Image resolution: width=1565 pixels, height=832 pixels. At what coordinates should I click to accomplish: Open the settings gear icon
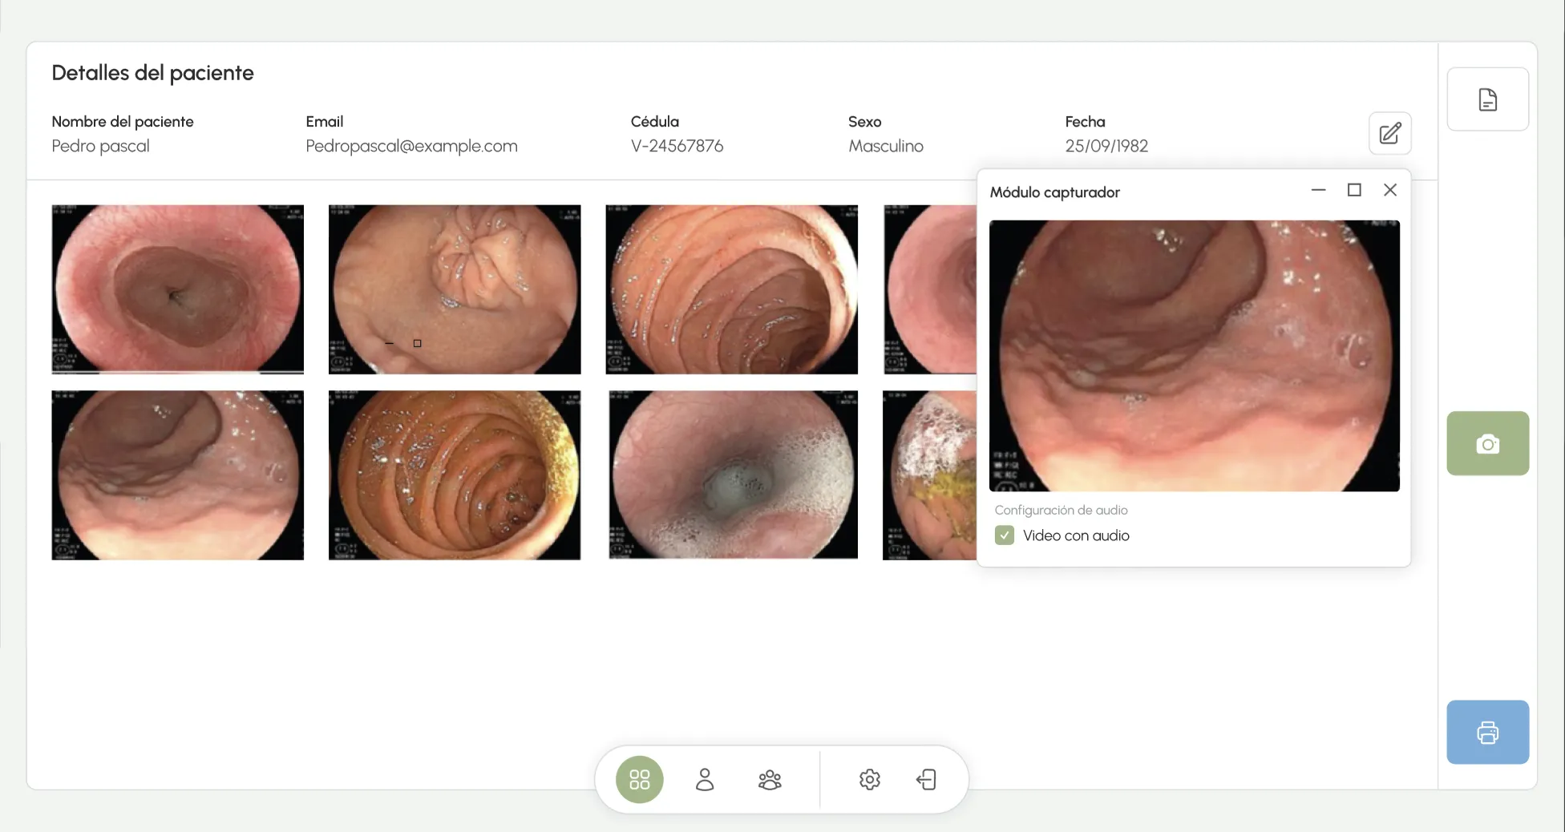click(869, 779)
